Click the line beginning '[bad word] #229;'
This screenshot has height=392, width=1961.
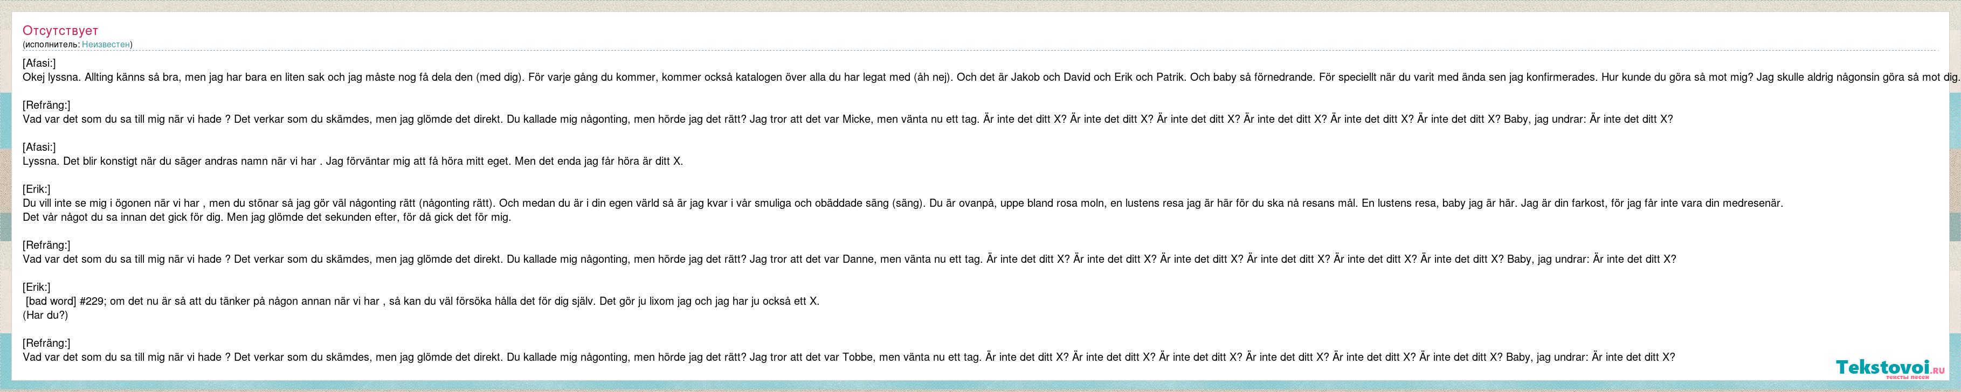pos(423,302)
